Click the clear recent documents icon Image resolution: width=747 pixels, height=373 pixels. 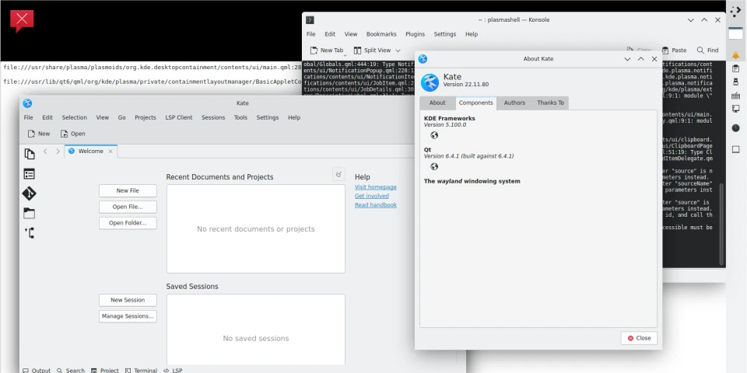(338, 175)
